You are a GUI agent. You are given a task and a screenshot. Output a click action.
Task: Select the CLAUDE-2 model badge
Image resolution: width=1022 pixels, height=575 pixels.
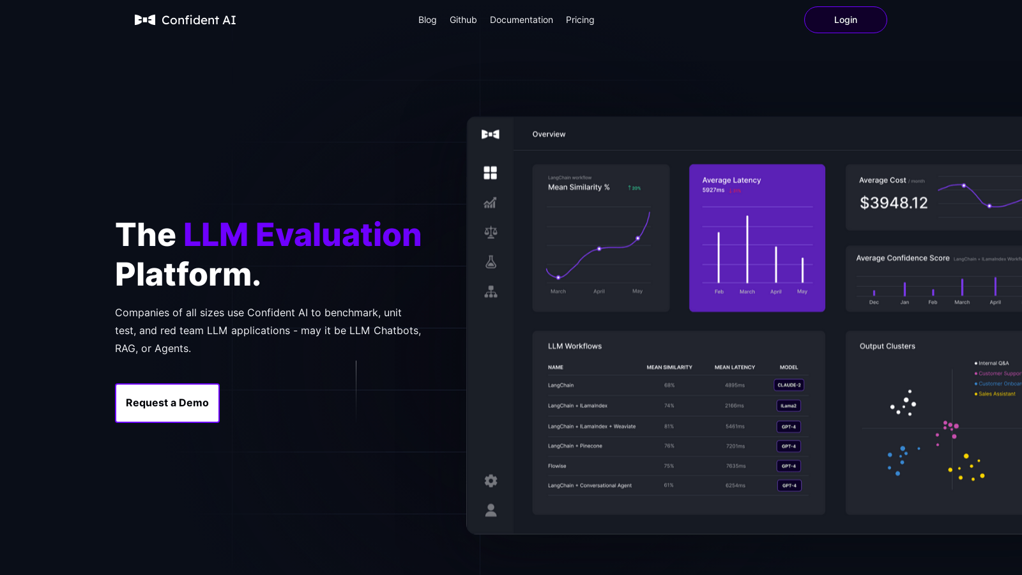[789, 385]
